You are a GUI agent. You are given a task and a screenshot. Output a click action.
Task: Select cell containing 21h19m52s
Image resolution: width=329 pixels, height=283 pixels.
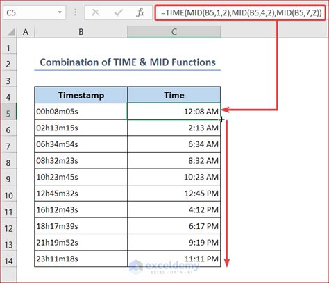[81, 243]
